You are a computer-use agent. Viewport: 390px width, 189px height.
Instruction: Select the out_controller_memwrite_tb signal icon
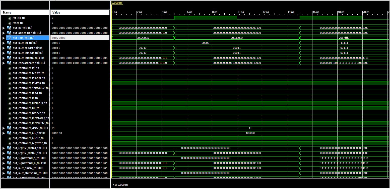pos(9,123)
